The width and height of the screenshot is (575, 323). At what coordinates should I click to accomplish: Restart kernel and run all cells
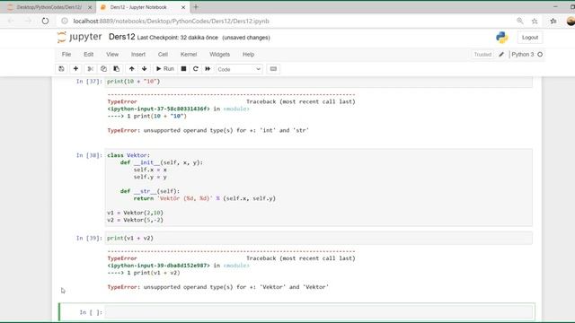(208, 69)
